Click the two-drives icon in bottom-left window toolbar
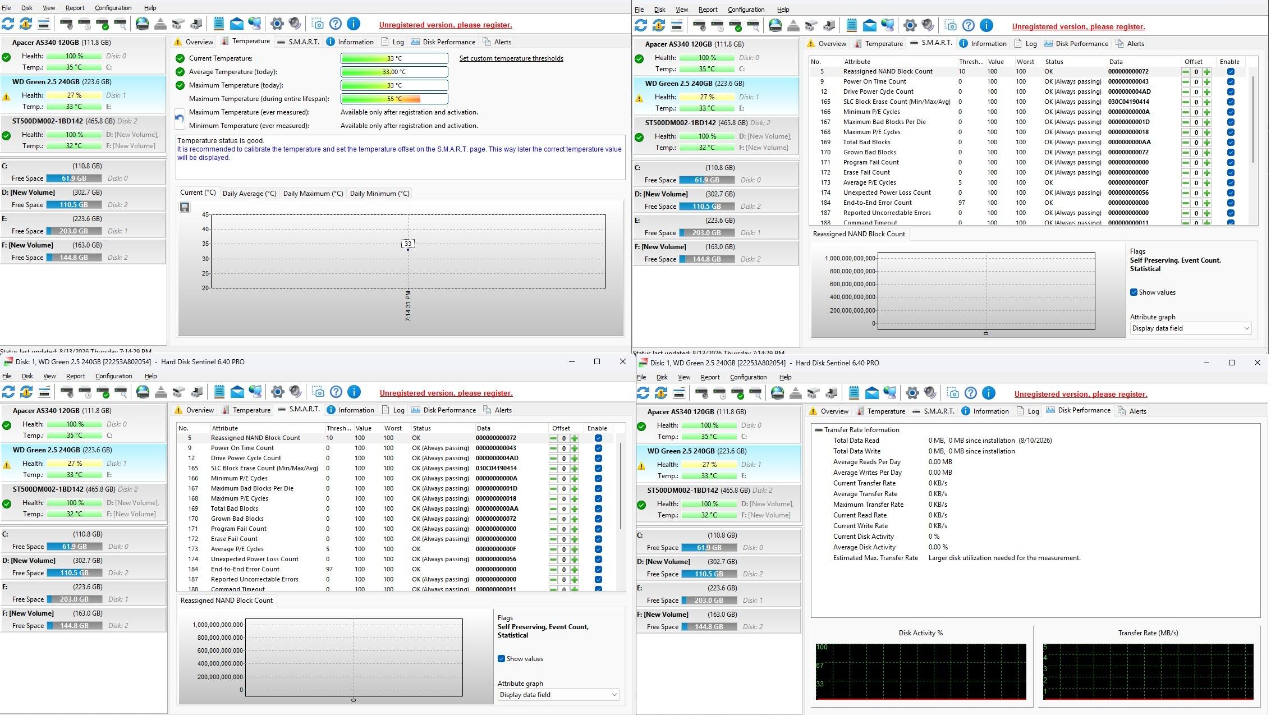Screen dimensions: 1271x715 point(179,392)
